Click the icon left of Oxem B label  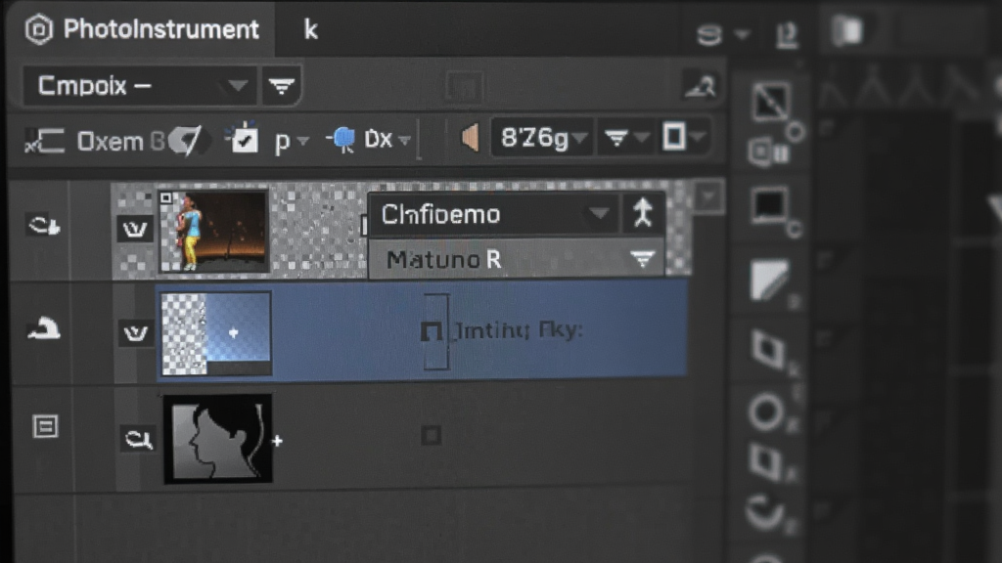(45, 141)
